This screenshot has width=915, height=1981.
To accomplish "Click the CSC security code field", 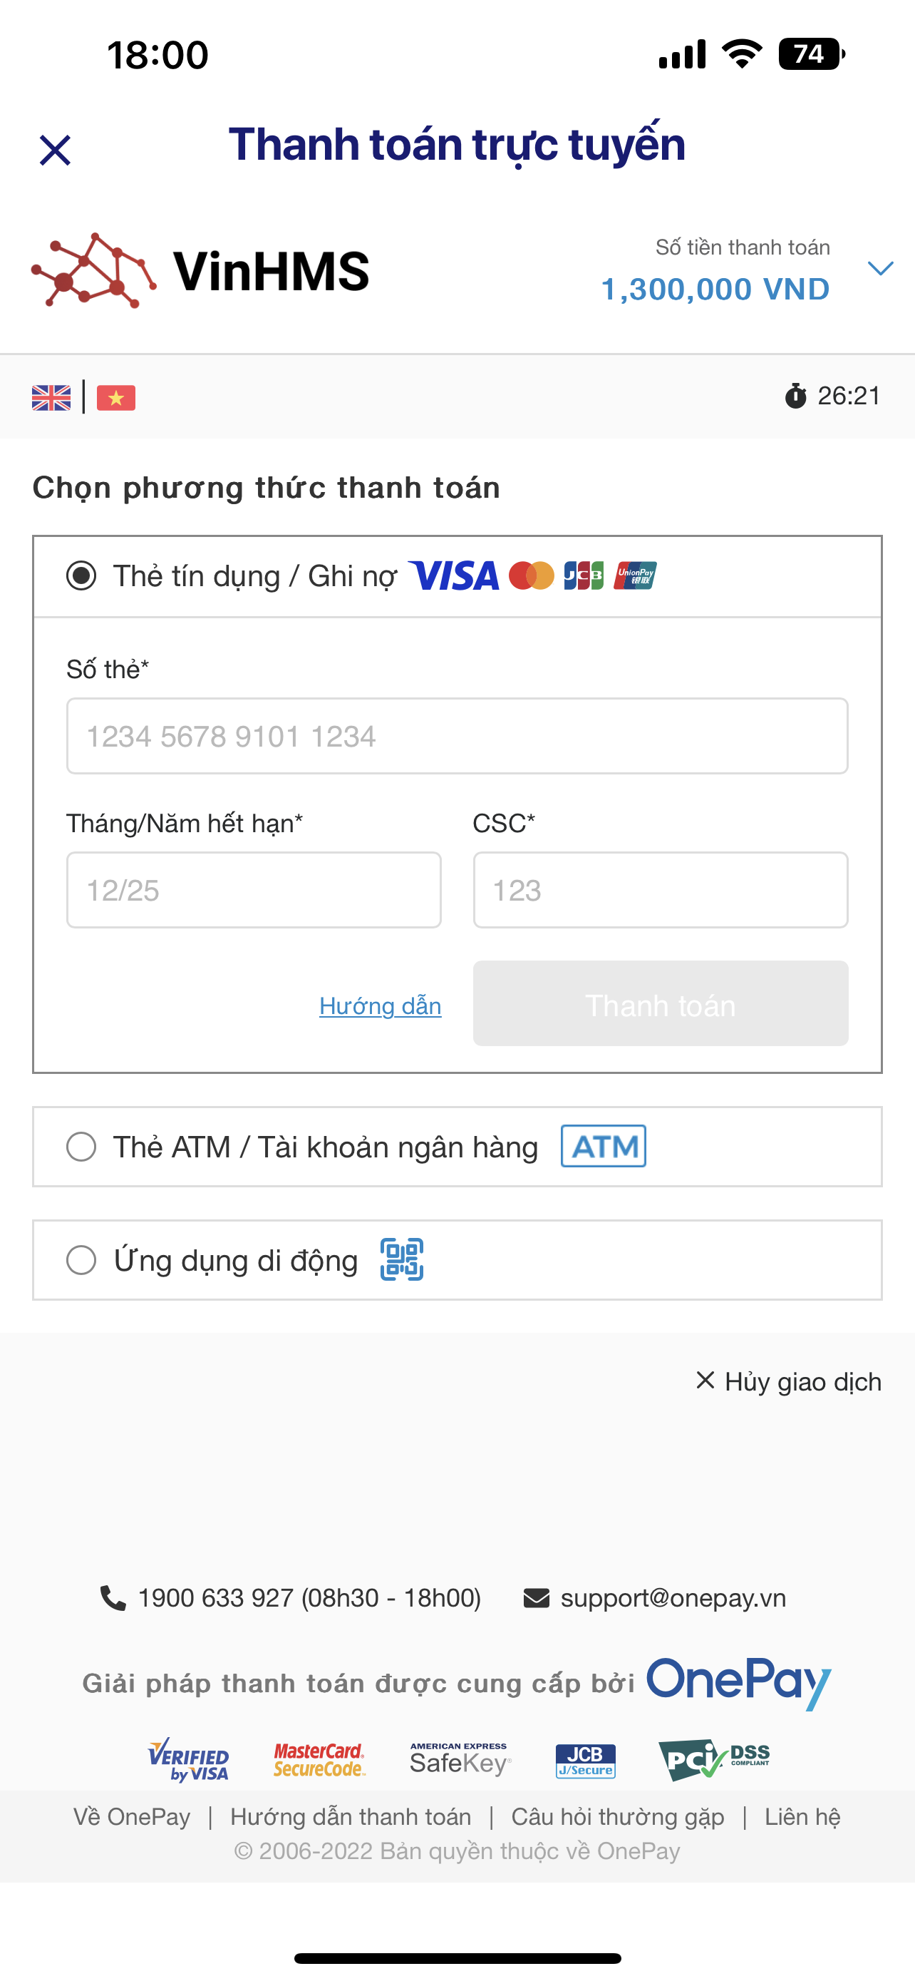I will click(x=660, y=890).
